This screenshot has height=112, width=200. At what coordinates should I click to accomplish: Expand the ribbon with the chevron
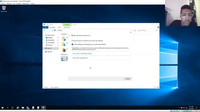pos(156,27)
